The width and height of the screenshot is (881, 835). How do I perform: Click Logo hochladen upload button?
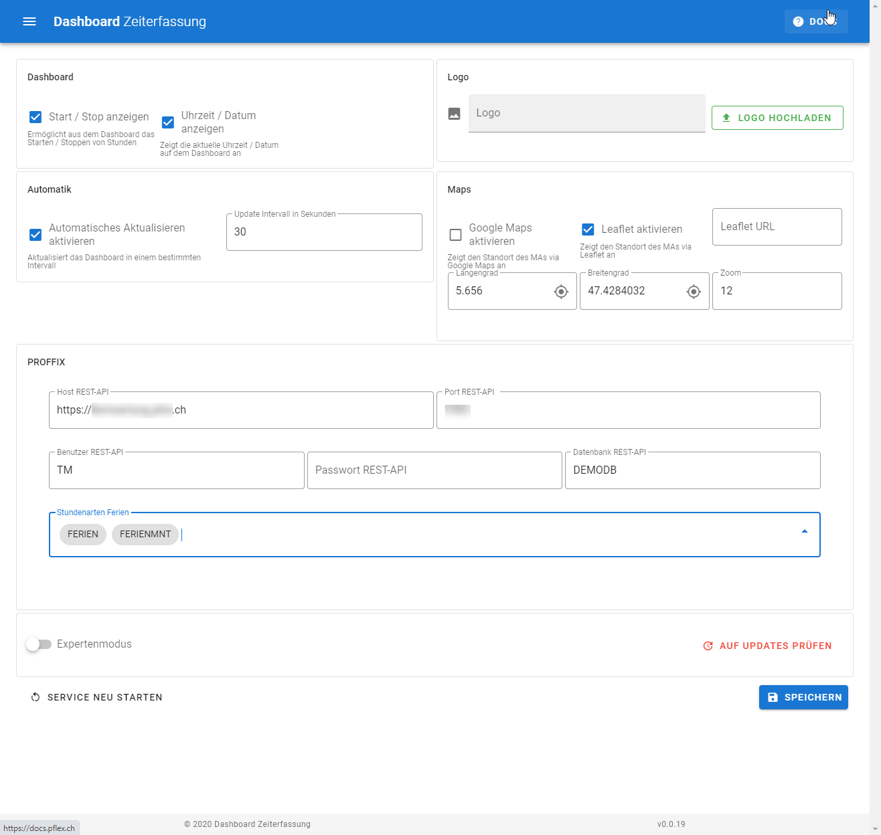click(x=777, y=118)
